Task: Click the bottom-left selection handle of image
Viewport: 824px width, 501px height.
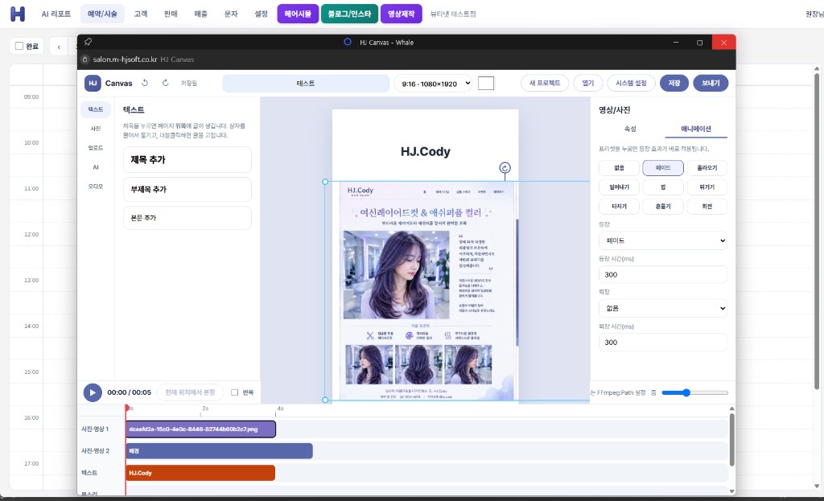Action: [x=325, y=400]
